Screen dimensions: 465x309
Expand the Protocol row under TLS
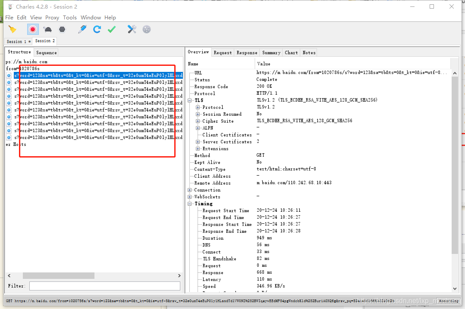[x=198, y=107]
